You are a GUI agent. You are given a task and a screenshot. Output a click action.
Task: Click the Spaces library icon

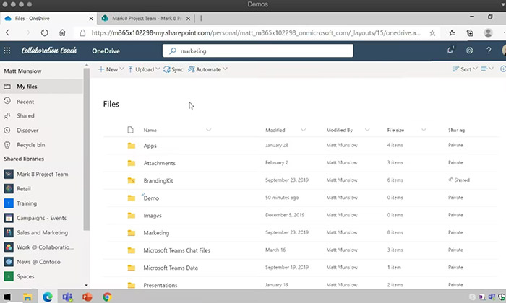[9, 276]
